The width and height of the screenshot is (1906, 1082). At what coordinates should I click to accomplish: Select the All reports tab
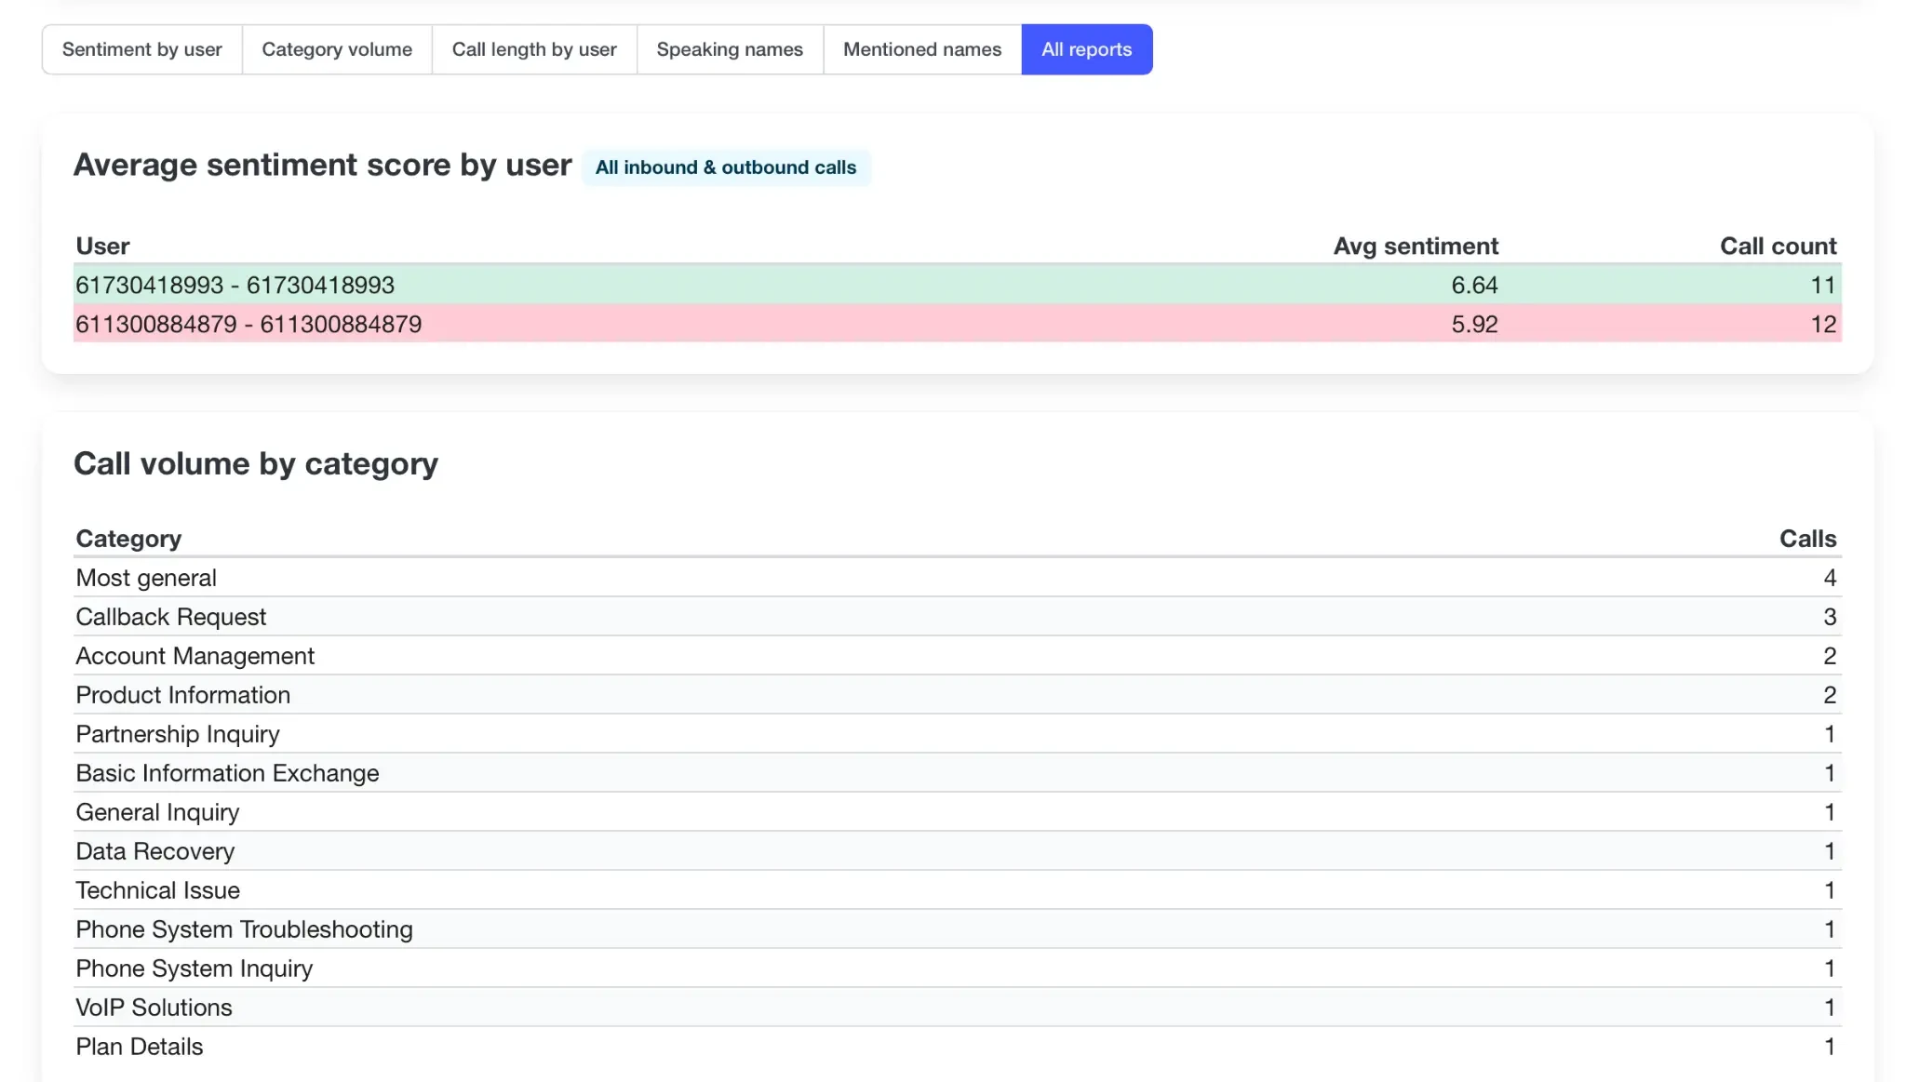pos(1087,49)
